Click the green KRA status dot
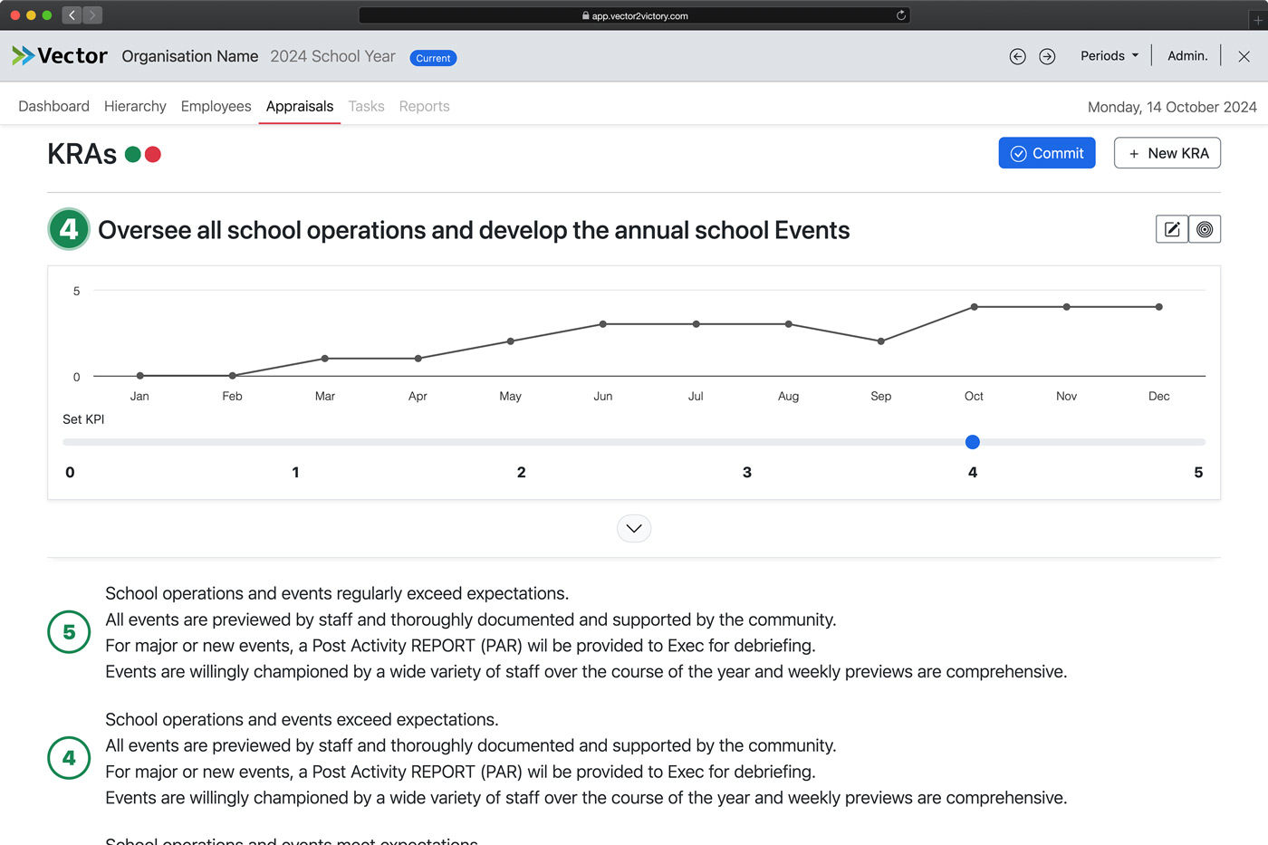The height and width of the screenshot is (845, 1268). [x=133, y=155]
